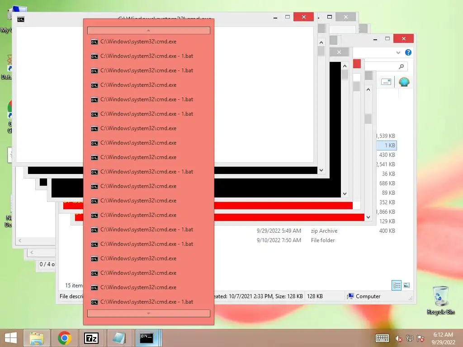Select the 36 KB file size cell

[x=388, y=174]
